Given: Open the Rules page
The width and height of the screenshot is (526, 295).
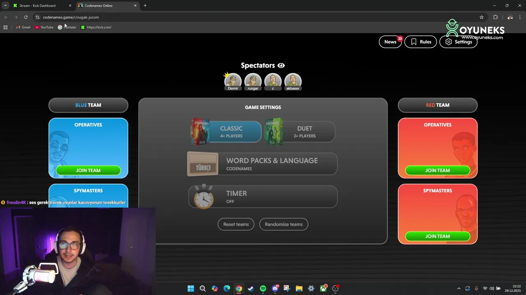Looking at the screenshot, I should pos(420,42).
